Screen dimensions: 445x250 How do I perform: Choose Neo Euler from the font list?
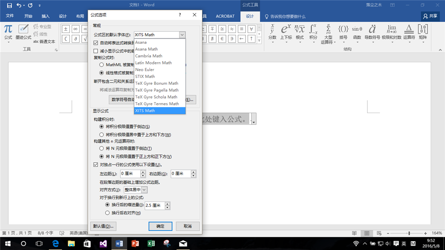(159, 70)
